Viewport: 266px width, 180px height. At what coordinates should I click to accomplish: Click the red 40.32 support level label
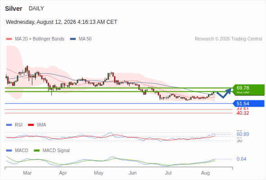[x=243, y=113]
